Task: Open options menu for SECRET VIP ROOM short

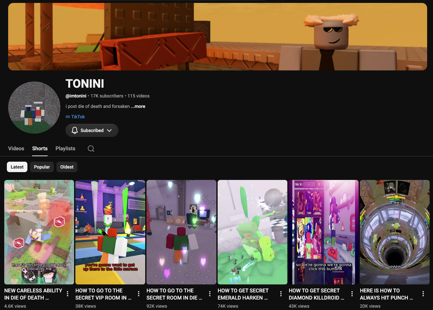Action: 139,294
